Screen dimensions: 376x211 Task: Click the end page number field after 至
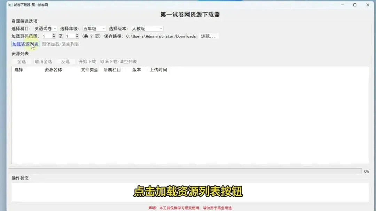[70, 36]
